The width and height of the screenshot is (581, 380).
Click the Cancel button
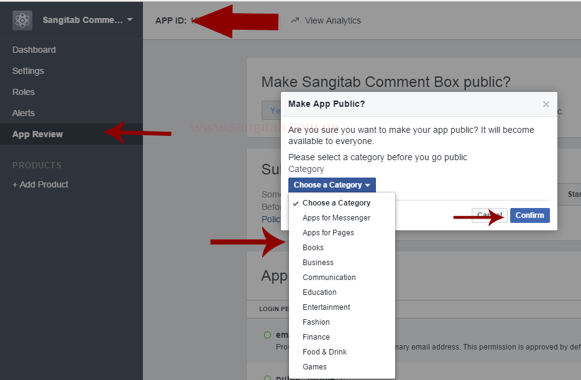click(491, 215)
